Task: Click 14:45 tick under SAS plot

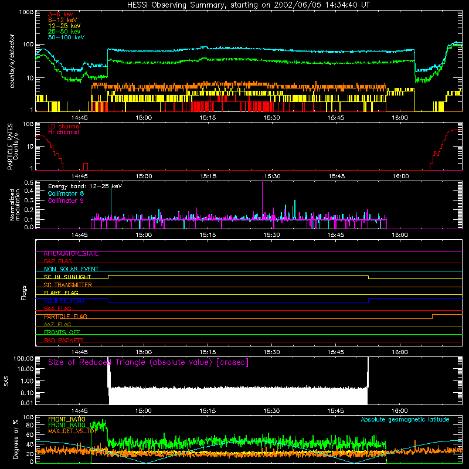Action: tap(80, 411)
